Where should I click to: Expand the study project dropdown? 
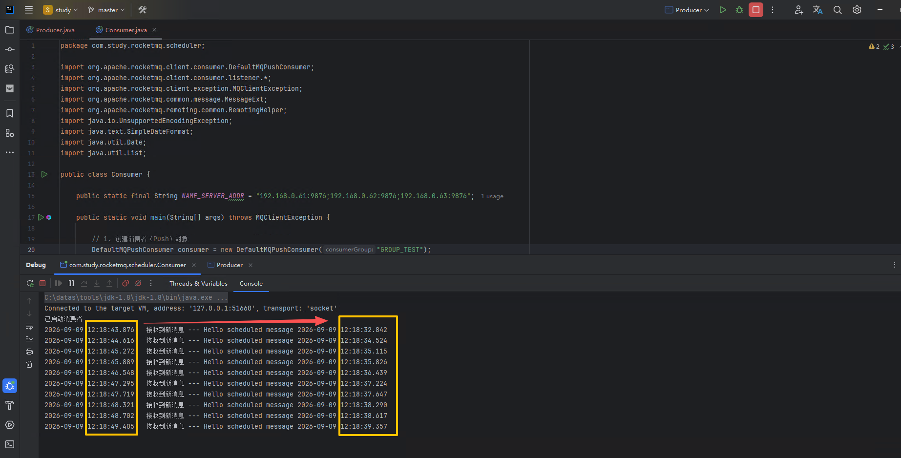coord(61,10)
